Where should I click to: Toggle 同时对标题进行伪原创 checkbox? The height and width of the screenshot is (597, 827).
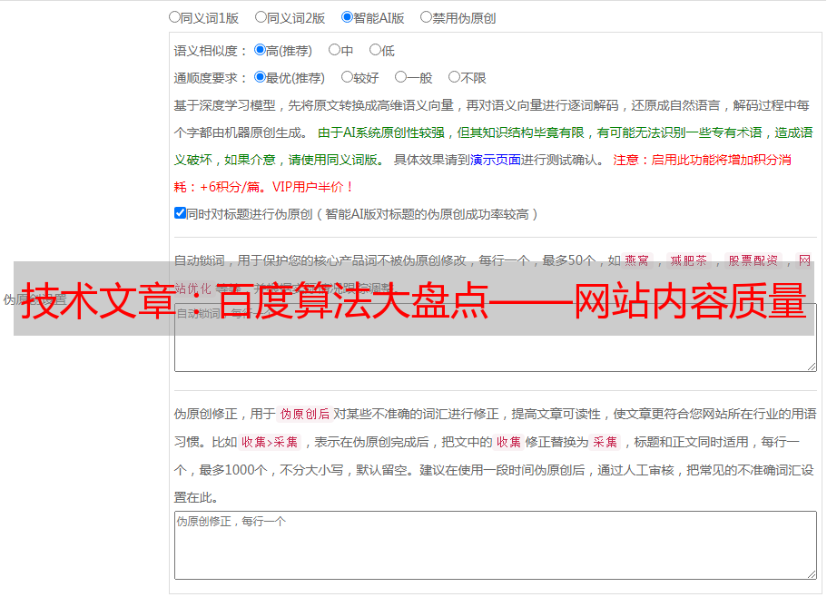click(x=180, y=213)
